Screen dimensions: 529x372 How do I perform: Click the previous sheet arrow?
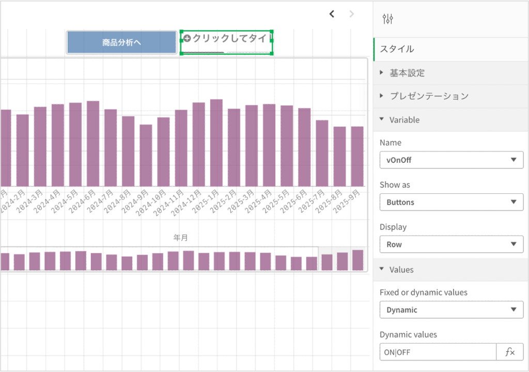(332, 14)
